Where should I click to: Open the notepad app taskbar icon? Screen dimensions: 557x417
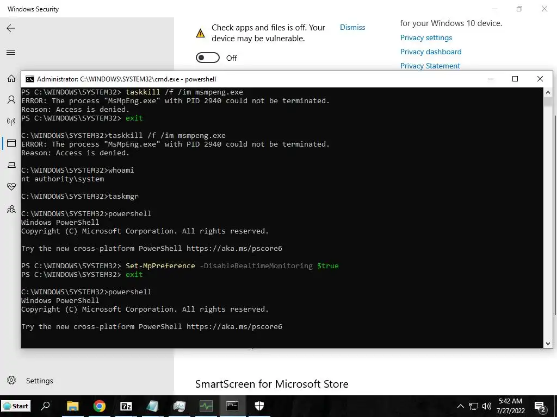coord(153,406)
